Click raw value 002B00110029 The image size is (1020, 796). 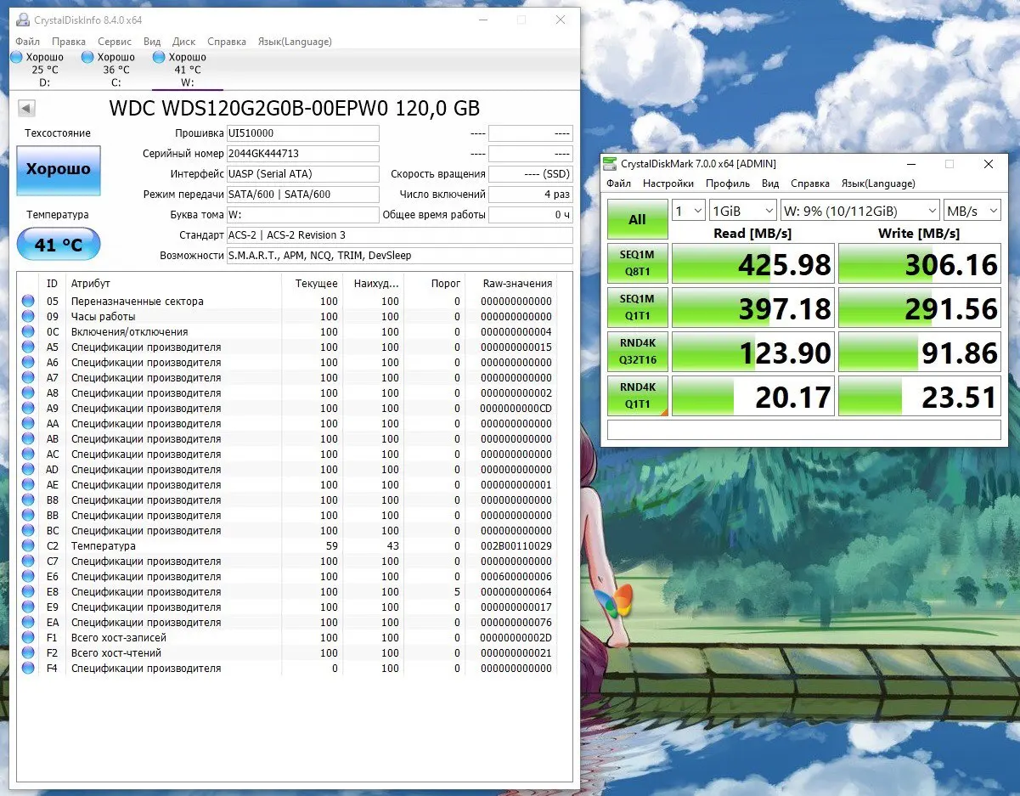(x=516, y=546)
